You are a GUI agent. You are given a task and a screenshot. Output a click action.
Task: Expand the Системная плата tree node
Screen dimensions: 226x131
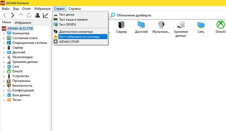click(x=4, y=38)
